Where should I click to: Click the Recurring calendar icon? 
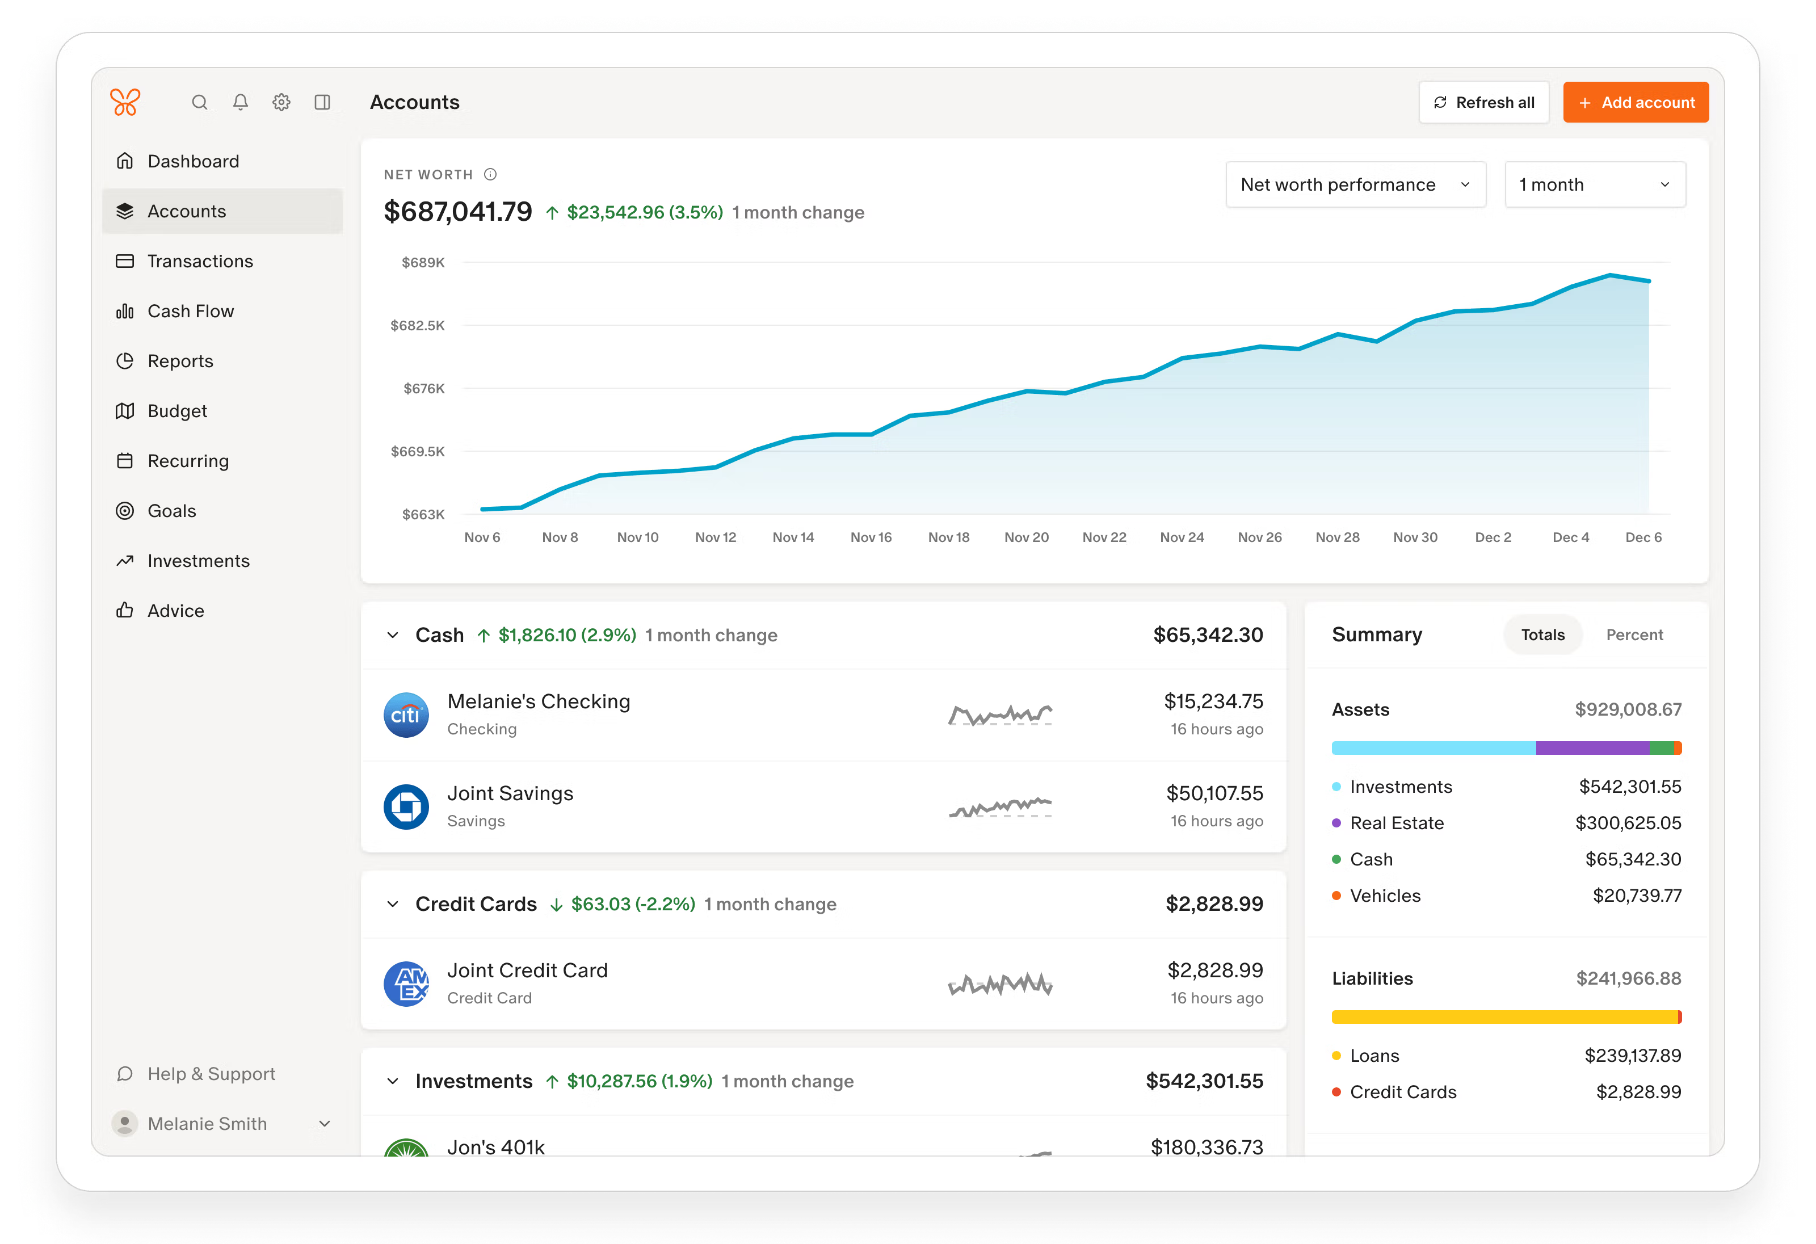[126, 460]
